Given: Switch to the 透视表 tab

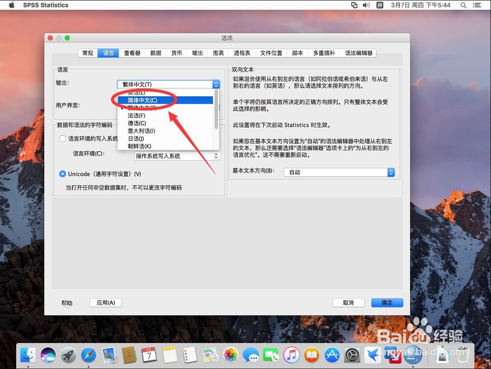Looking at the screenshot, I should pyautogui.click(x=242, y=53).
